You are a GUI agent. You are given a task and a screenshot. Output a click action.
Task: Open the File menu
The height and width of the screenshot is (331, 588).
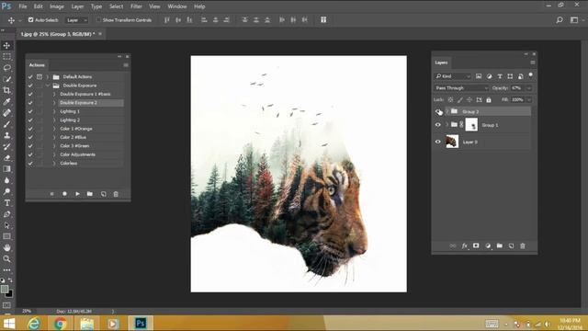click(23, 6)
